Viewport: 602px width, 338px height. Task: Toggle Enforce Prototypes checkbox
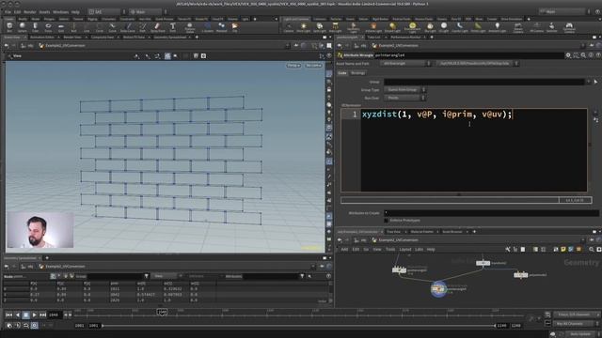(x=387, y=221)
